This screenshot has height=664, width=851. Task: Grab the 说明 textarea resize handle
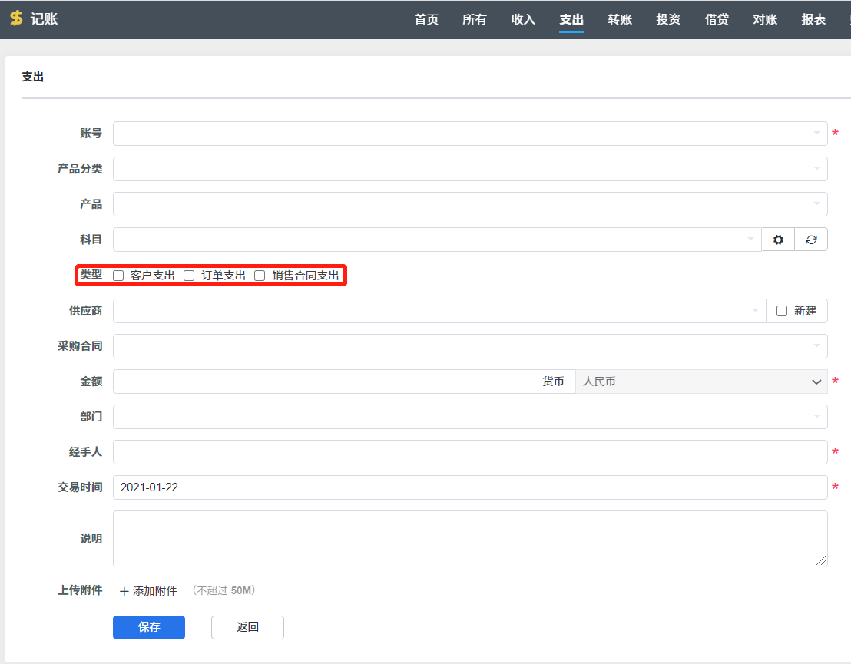(x=821, y=561)
